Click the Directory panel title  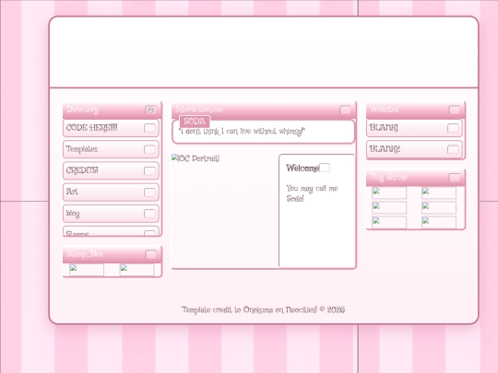(x=83, y=110)
